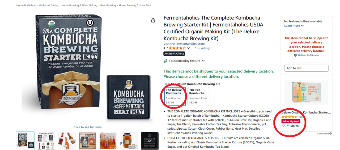340x150 pixels.
Task: Click the Sponsored info icon
Action: (x=330, y=134)
